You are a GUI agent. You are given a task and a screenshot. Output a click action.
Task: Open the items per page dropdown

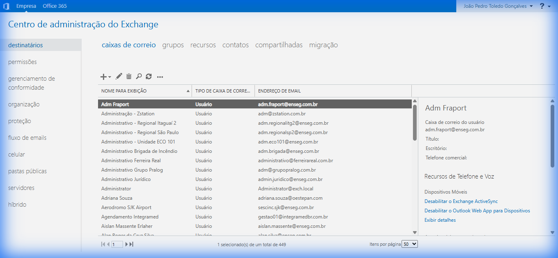[x=410, y=244]
